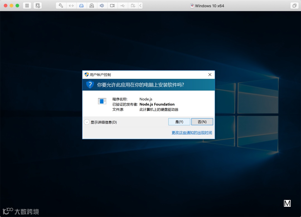This screenshot has width=301, height=217.
Task: Expand 显示详细信息(D) details
Action: click(101, 122)
